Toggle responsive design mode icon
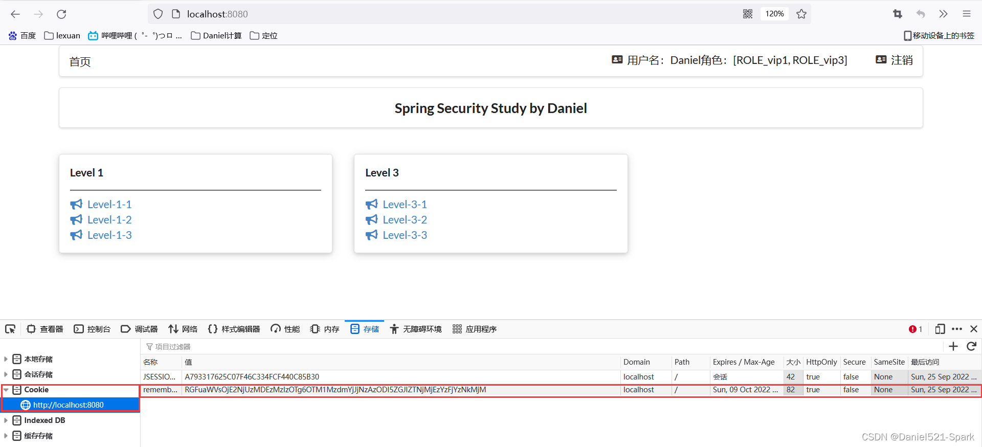Screen dimensions: 982x447 point(940,329)
